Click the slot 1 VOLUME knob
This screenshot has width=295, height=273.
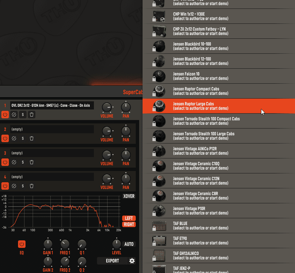point(107,107)
